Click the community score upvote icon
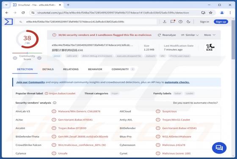Image resolution: width=237 pixels, height=159 pixels. point(39,58)
